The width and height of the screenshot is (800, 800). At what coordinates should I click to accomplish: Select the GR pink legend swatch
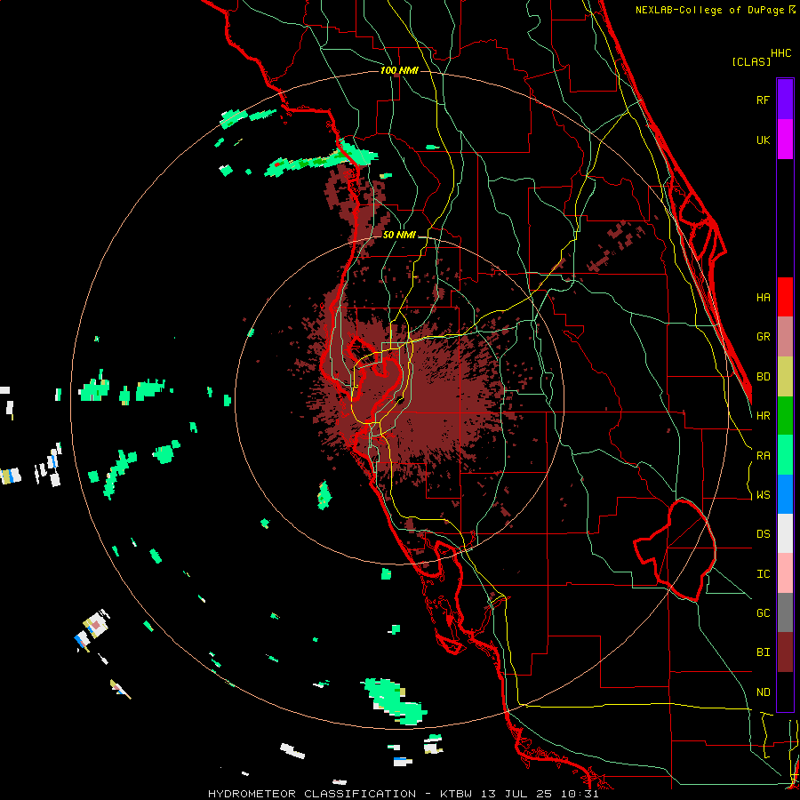(x=785, y=336)
